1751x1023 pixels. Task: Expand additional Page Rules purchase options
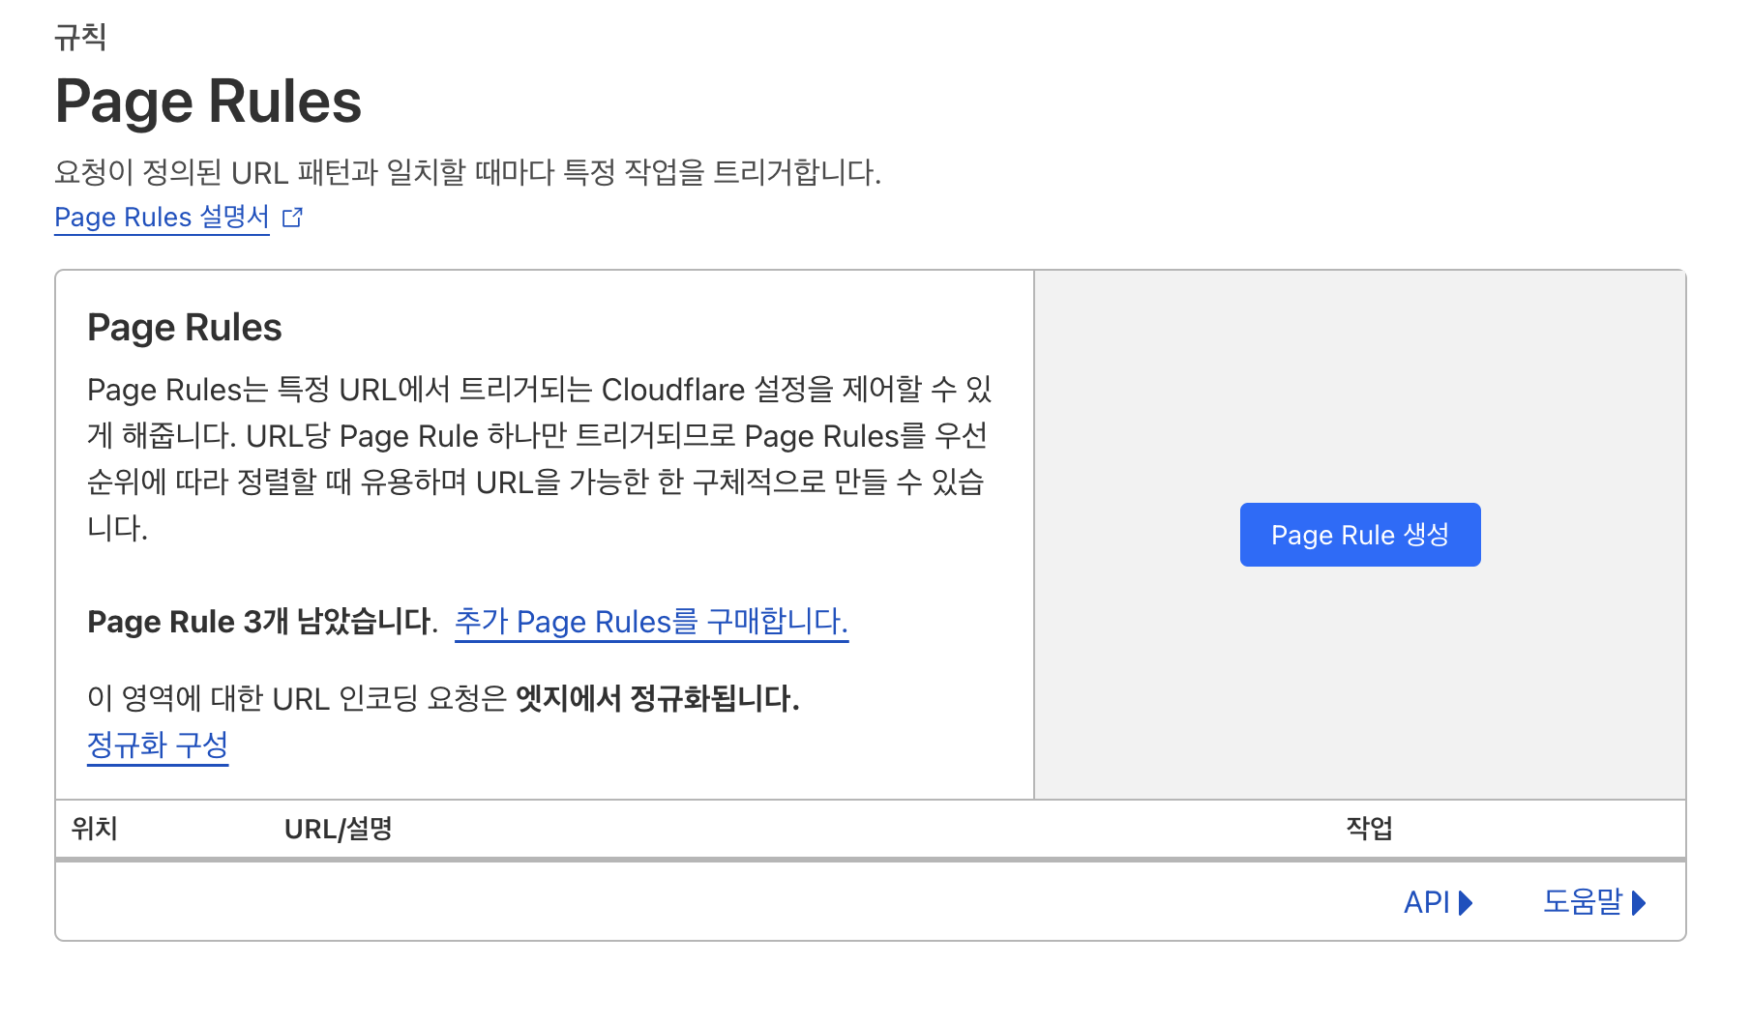coord(651,622)
